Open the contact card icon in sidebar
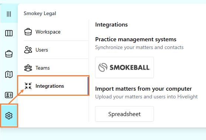The image size is (206, 140). click(x=9, y=95)
